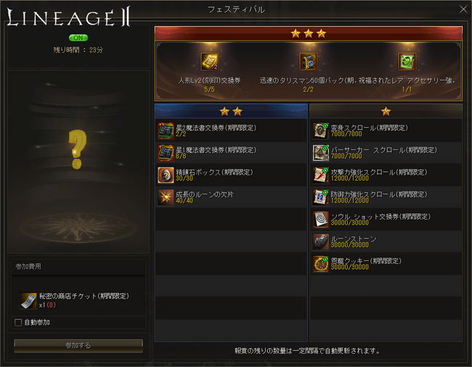Screen dimensions: 472x367
Task: Click the バーサーカー スクロール icon
Action: pyautogui.click(x=320, y=153)
